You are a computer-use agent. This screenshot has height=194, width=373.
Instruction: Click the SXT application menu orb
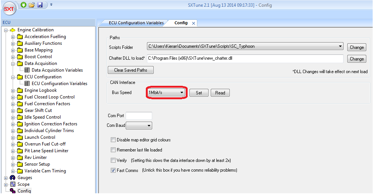[x=9, y=8]
